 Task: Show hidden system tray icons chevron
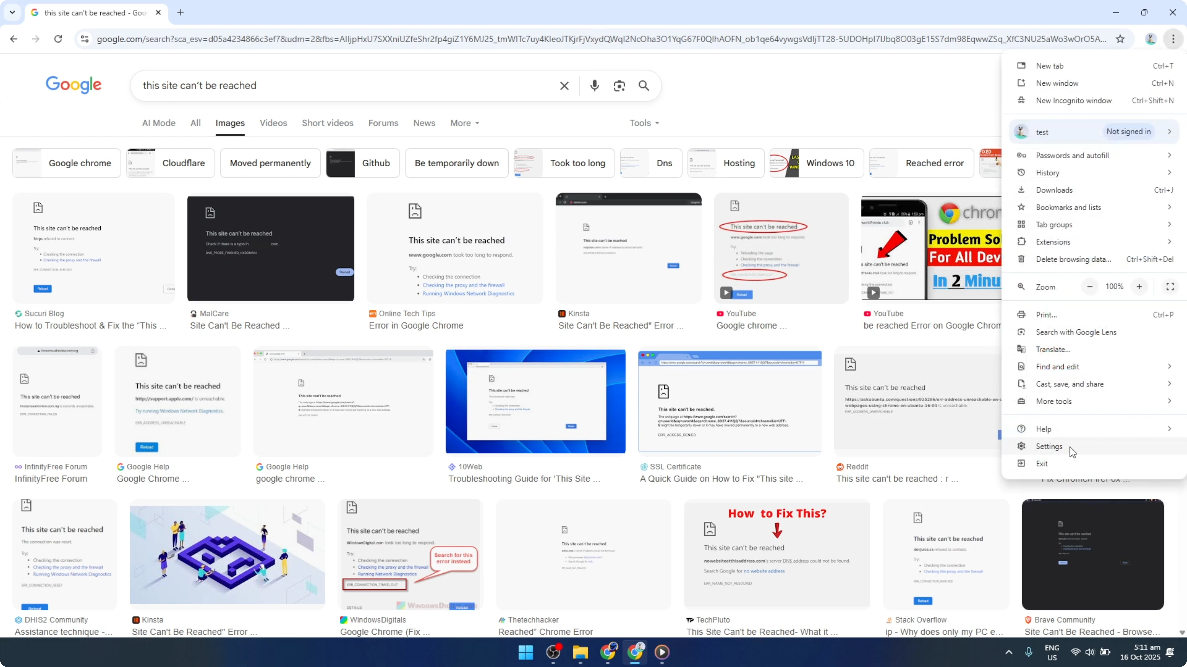pyautogui.click(x=1009, y=652)
